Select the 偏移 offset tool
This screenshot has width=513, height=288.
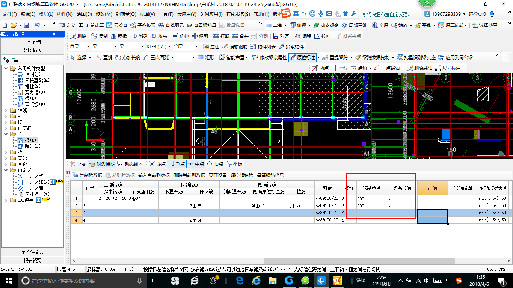303,36
